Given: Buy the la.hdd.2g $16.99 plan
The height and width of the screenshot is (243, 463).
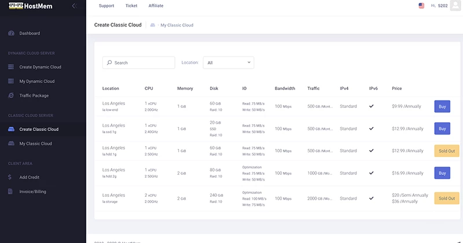Looking at the screenshot, I should (442, 173).
